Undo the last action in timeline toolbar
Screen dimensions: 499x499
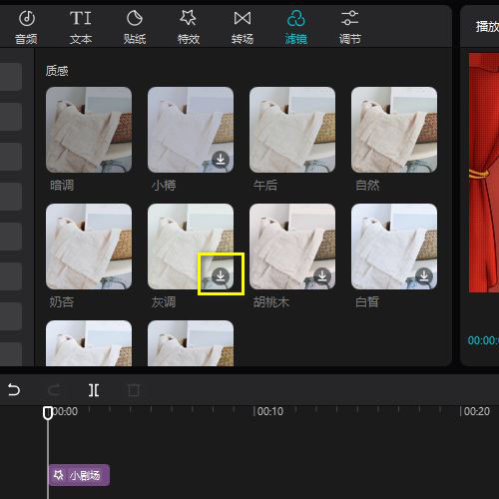pos(14,390)
